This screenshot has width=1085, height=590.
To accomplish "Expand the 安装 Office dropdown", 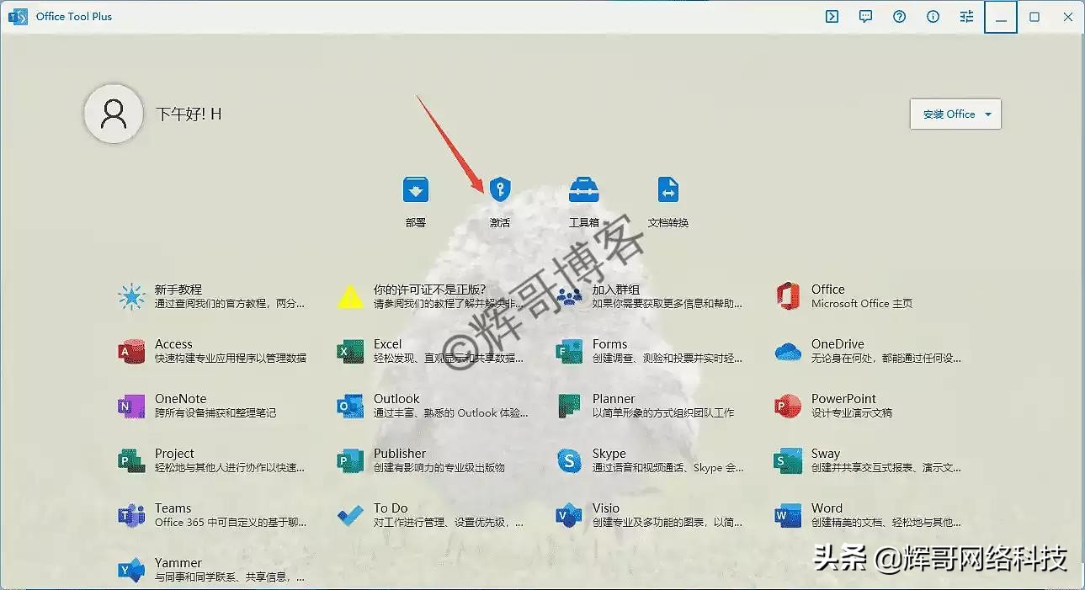I will tap(955, 114).
